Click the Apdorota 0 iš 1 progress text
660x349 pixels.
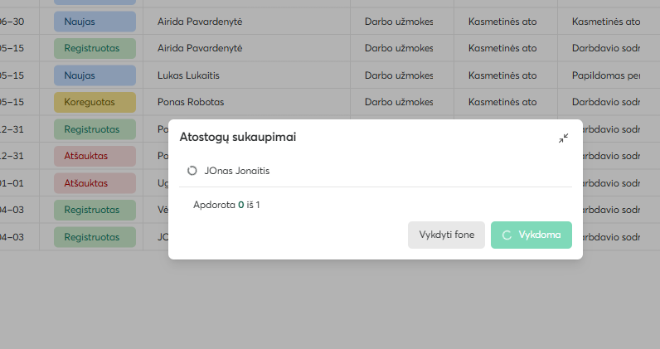tap(226, 205)
